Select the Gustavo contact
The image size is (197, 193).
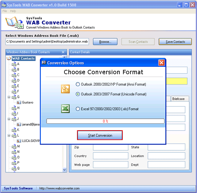[x=28, y=103]
